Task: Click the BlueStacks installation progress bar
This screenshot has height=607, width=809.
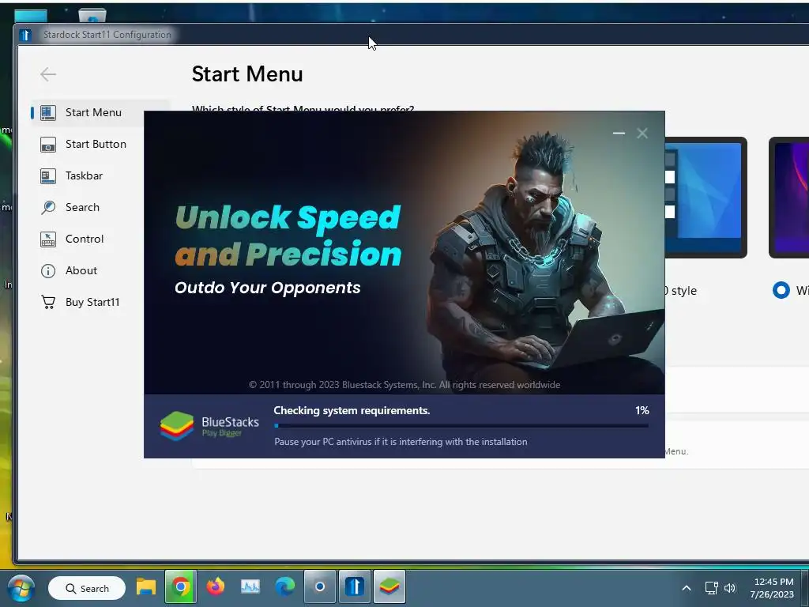Action: coord(461,426)
